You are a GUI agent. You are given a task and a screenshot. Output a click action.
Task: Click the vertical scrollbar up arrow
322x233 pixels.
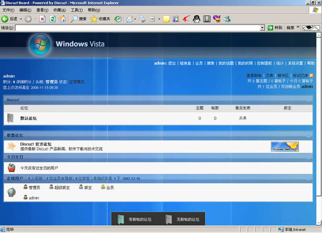click(x=319, y=35)
